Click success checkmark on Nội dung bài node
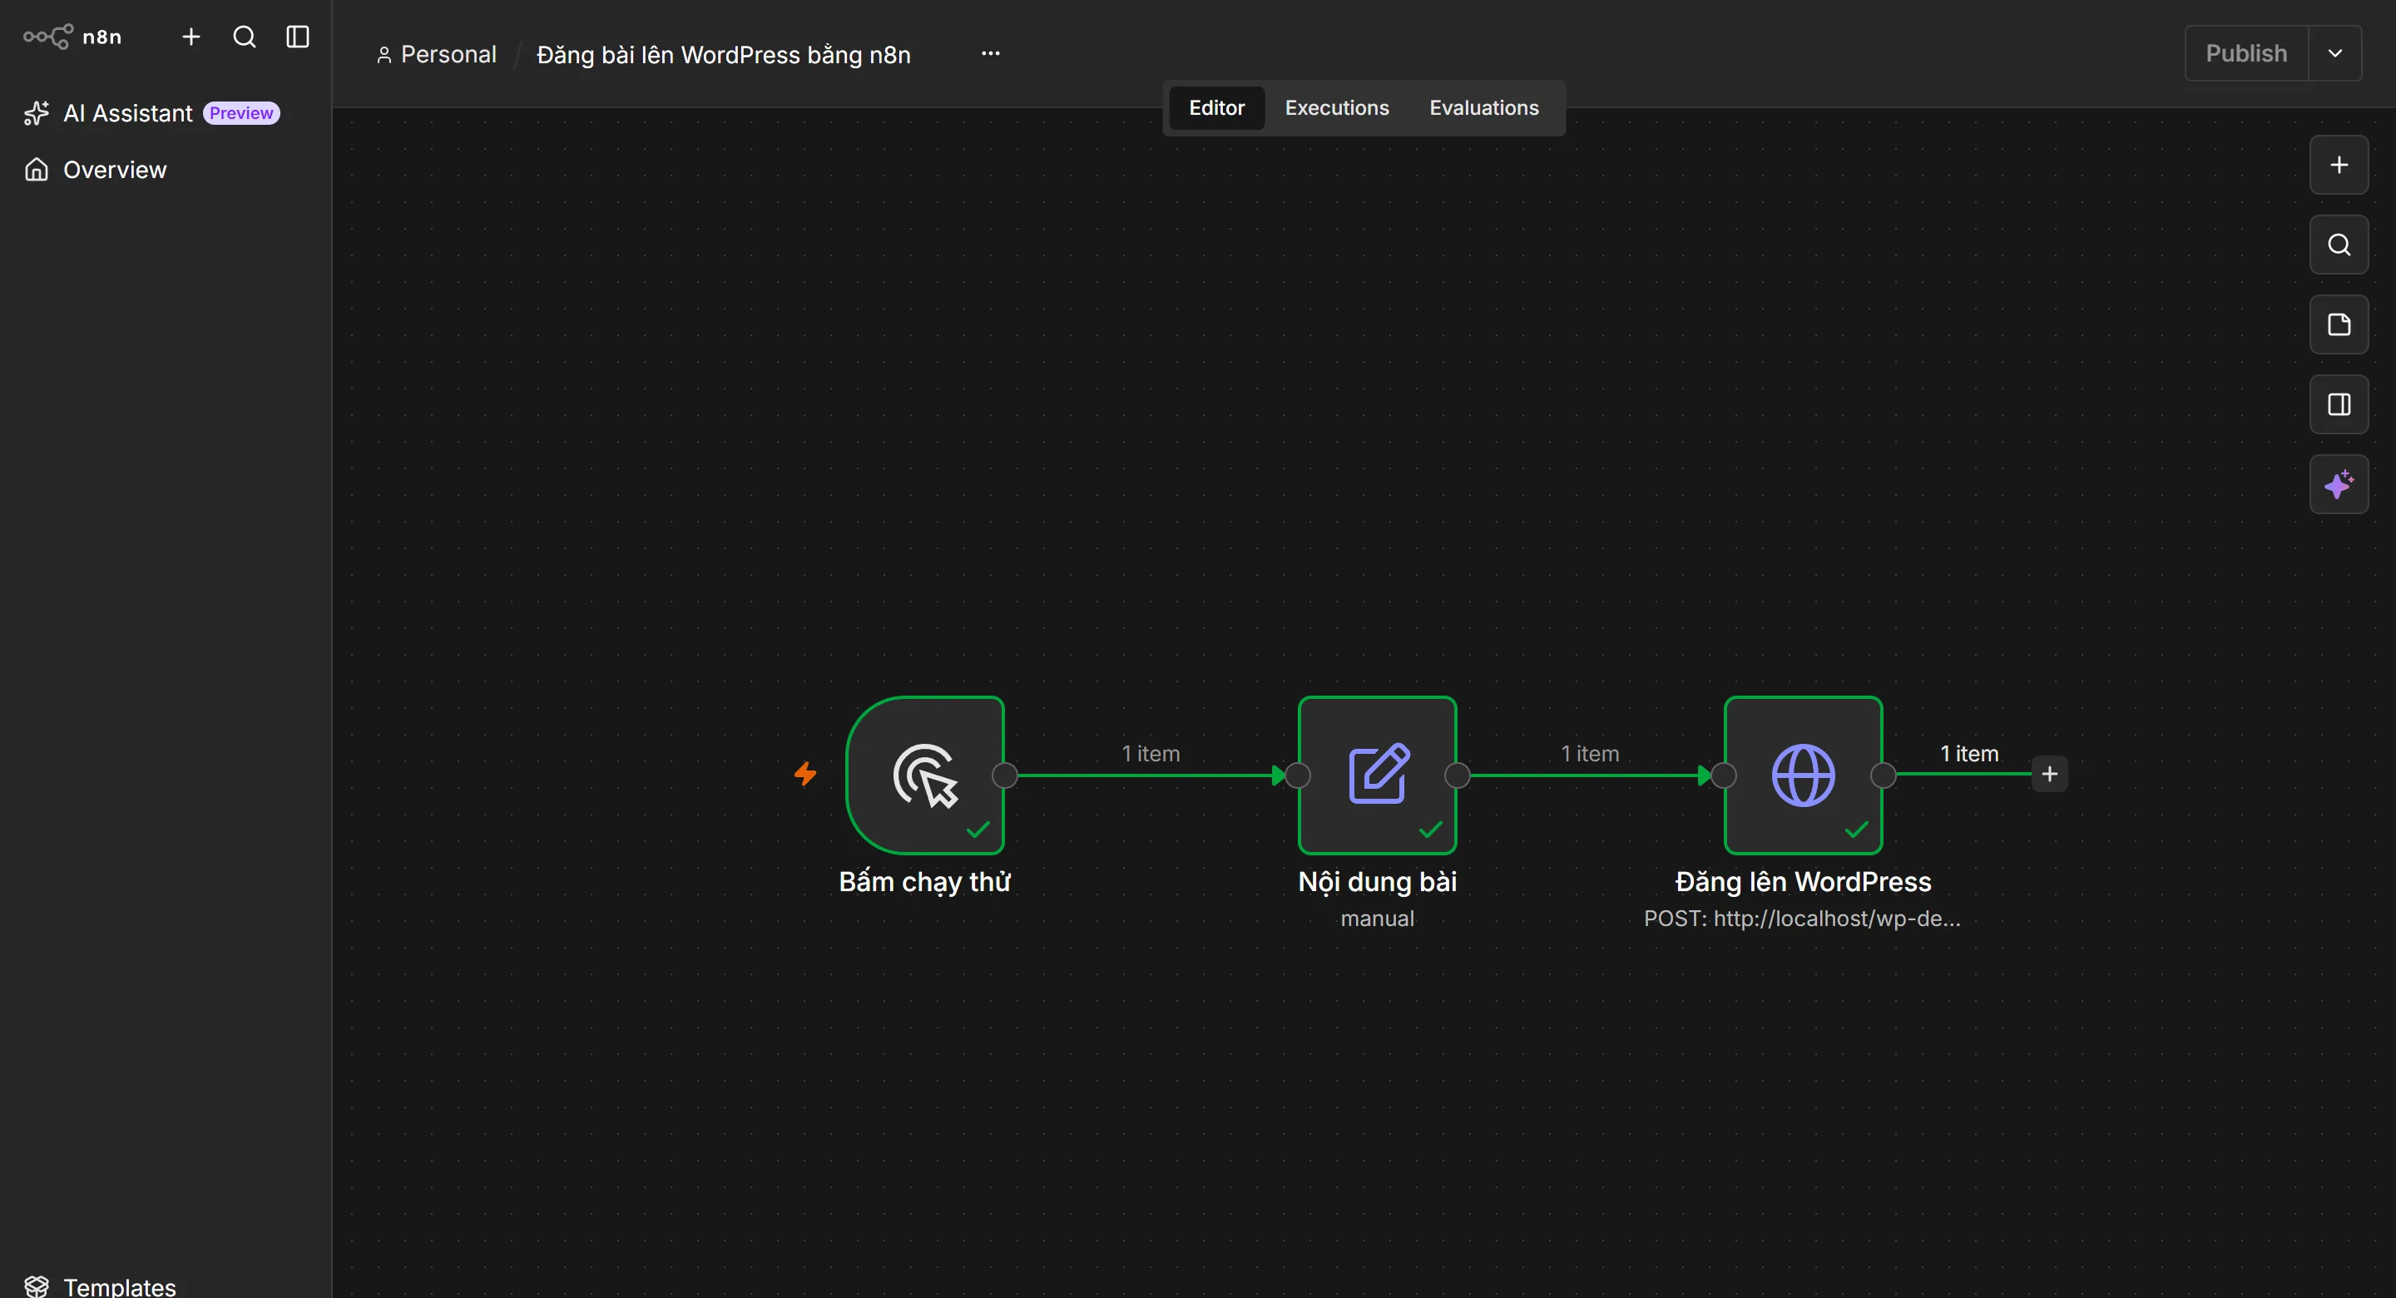This screenshot has height=1298, width=2396. pyautogui.click(x=1432, y=829)
